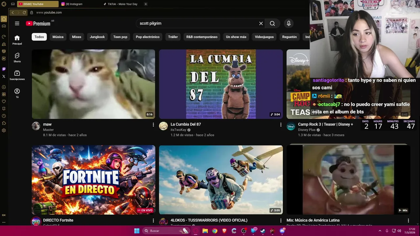Filter by Jungkook chip
The height and width of the screenshot is (236, 420).
pyautogui.click(x=97, y=37)
